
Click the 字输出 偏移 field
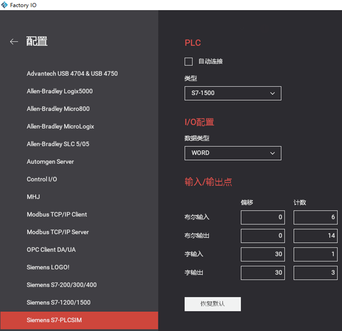point(263,273)
